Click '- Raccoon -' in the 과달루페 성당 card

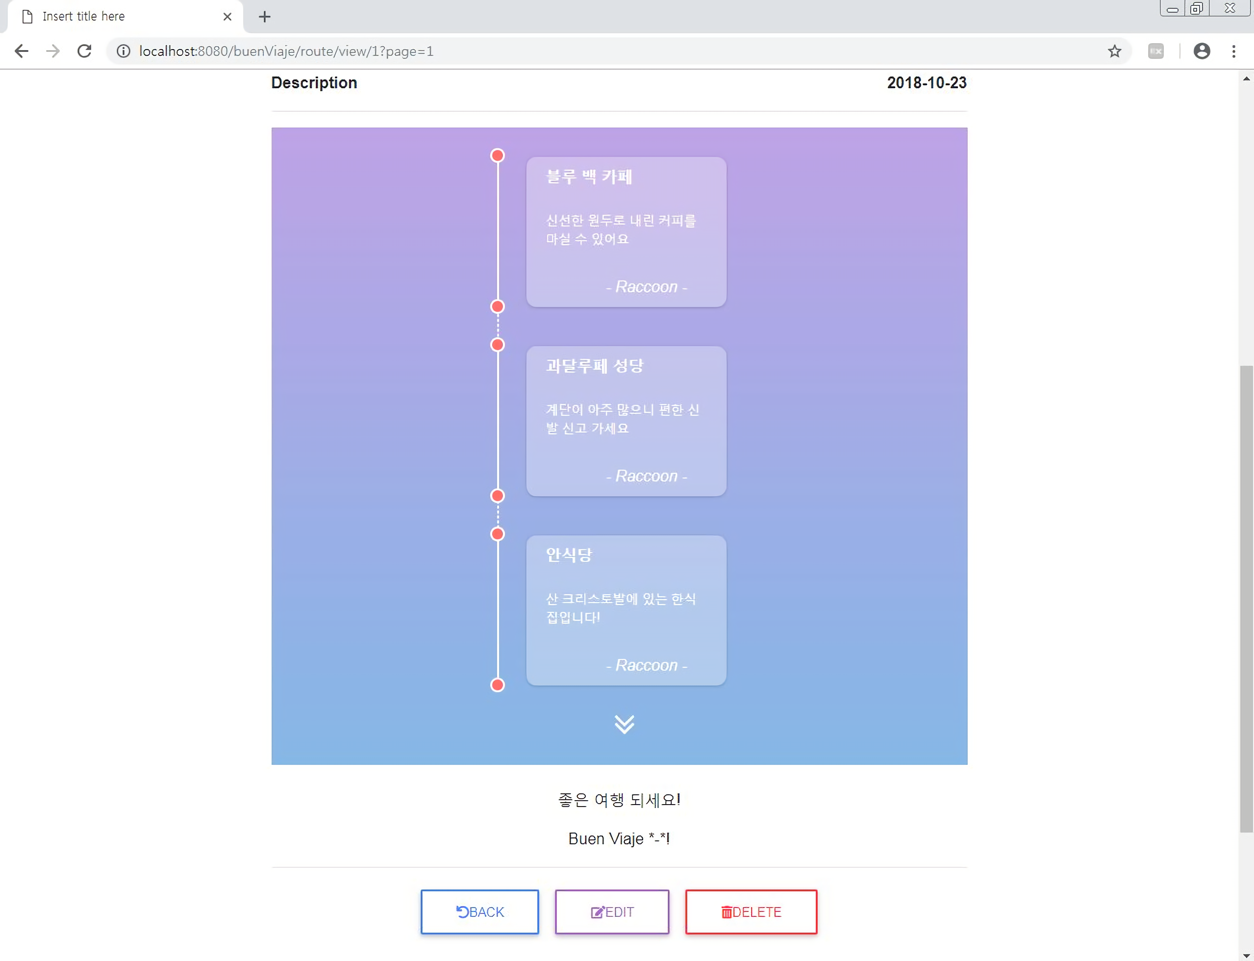[x=646, y=476]
